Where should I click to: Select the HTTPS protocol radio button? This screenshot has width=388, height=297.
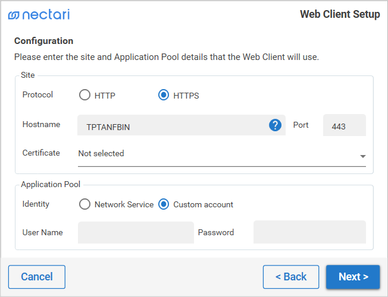click(x=164, y=95)
